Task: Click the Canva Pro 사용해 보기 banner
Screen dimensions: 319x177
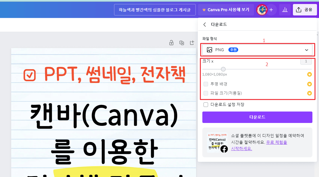Action: 226,9
